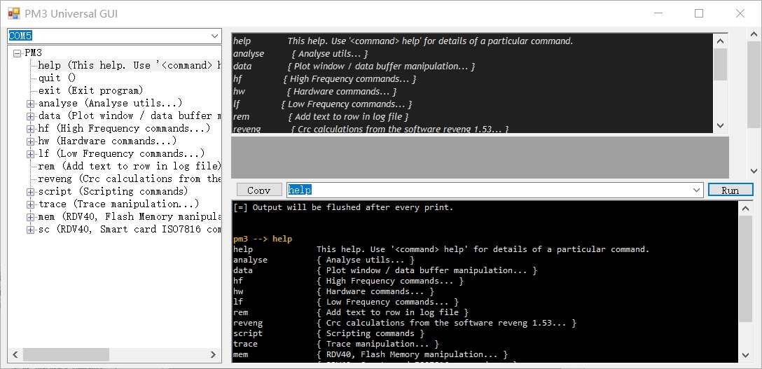Viewport: 762px width, 369px height.
Task: Click the outer scroll down arrow beside Copy row
Action: (x=754, y=170)
